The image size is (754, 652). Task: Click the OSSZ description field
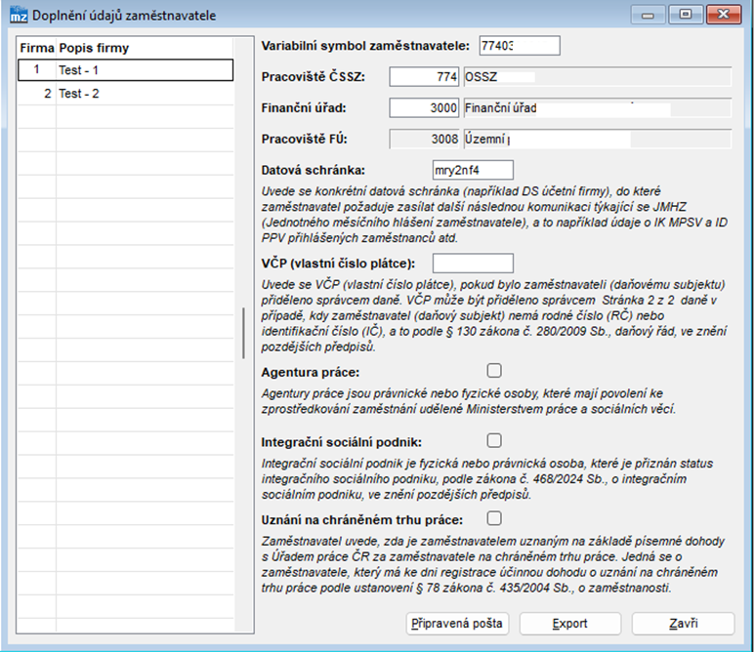click(x=597, y=77)
